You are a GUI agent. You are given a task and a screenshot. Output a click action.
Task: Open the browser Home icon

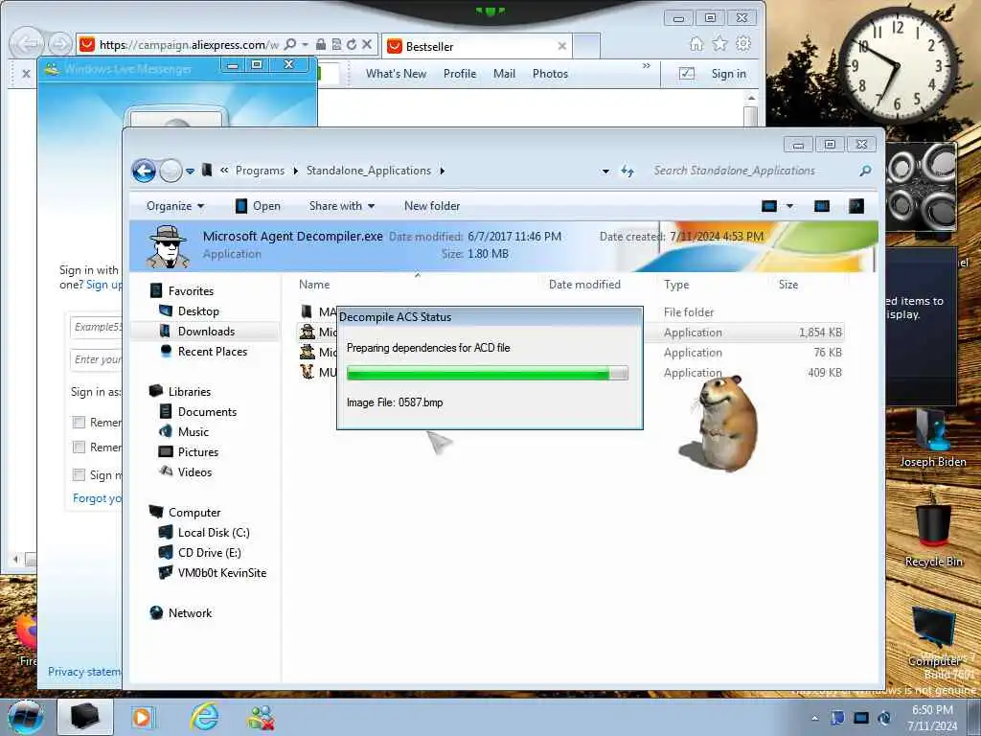696,44
